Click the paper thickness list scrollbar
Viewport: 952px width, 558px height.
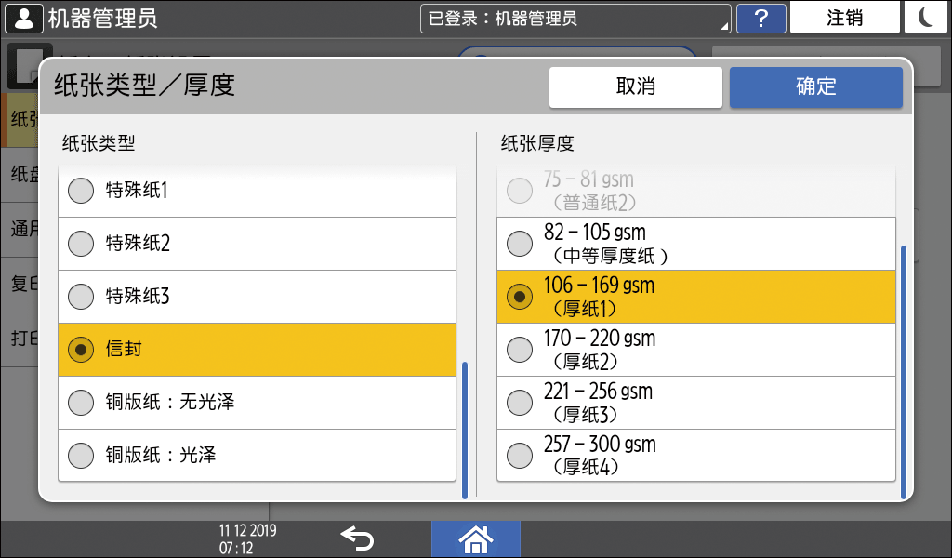coord(903,372)
